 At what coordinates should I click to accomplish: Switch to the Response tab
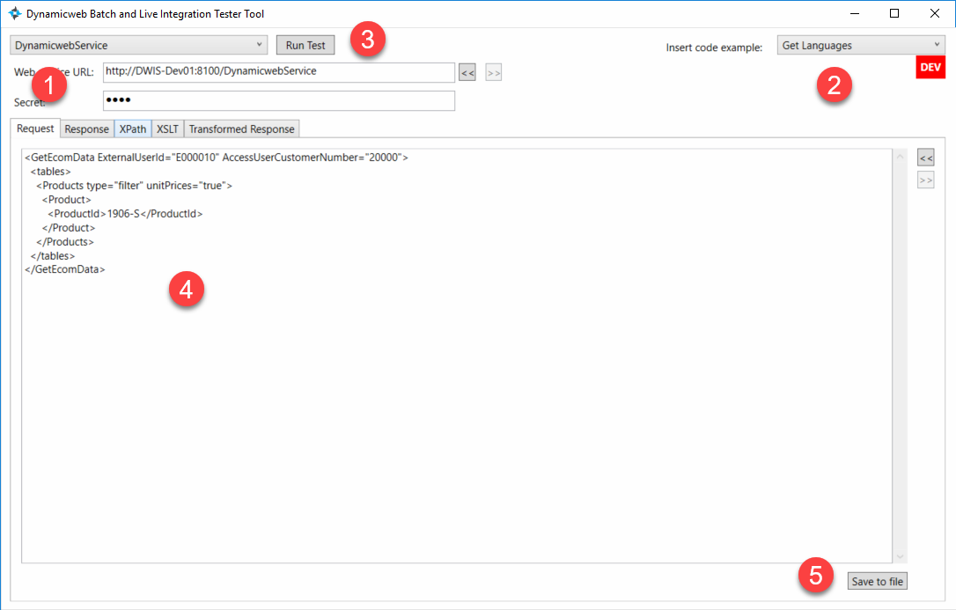(x=87, y=129)
